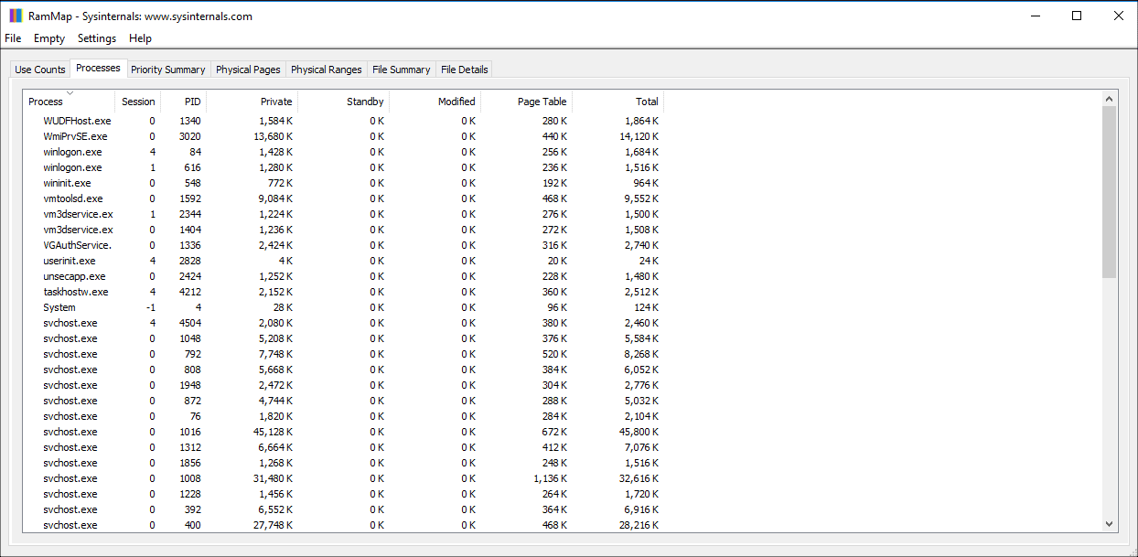Switch to the Priority Summary tab
Screen dimensions: 1138x557
tap(168, 69)
